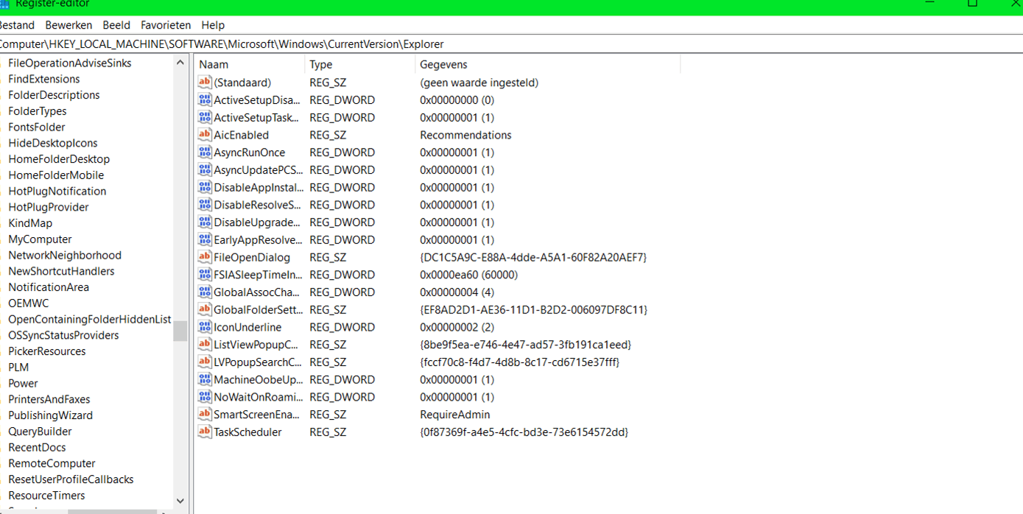Select the OpenContainingFolderHiddenList key
This screenshot has height=514, width=1023.
click(x=90, y=319)
